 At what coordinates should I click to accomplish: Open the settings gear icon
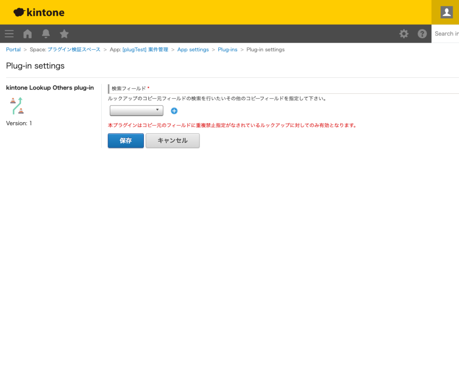403,34
